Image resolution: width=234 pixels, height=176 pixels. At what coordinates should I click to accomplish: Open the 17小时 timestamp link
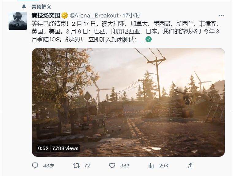tap(132, 15)
